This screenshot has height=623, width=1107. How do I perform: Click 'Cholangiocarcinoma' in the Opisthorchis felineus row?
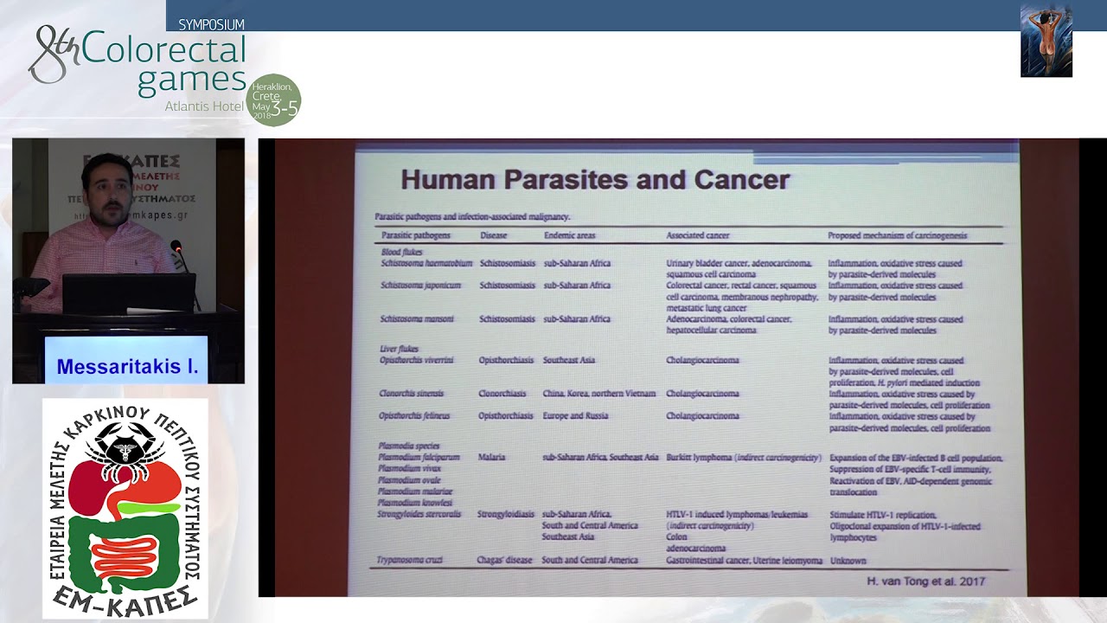click(x=702, y=416)
